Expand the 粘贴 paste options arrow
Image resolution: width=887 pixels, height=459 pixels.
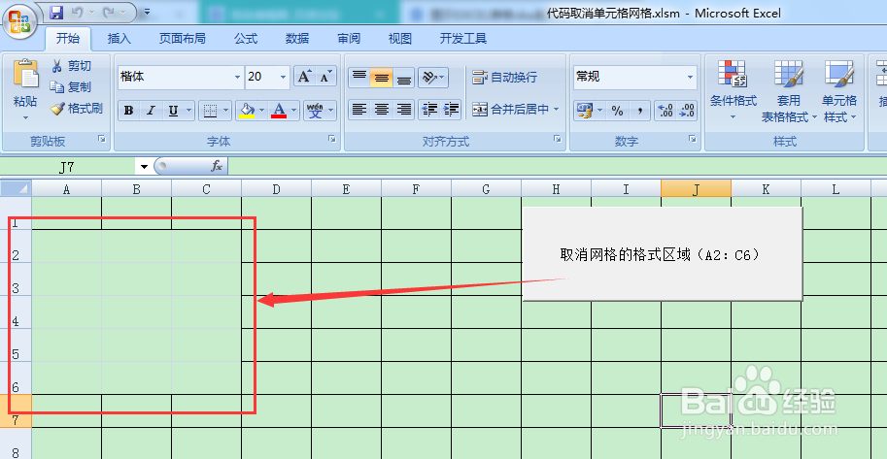(x=25, y=117)
